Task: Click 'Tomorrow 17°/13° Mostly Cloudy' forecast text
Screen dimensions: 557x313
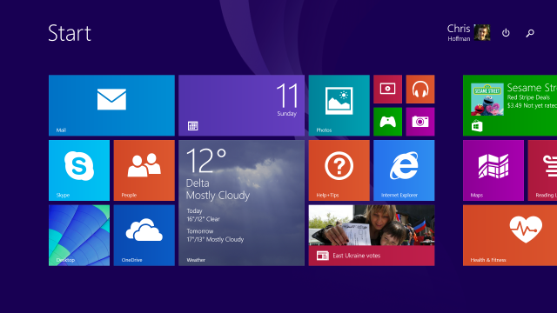Action: (215, 236)
